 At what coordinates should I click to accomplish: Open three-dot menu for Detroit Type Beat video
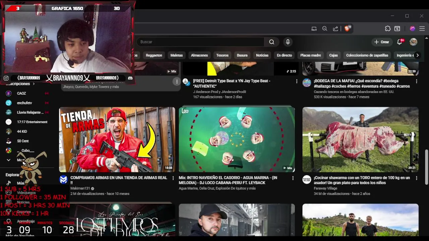tap(297, 81)
